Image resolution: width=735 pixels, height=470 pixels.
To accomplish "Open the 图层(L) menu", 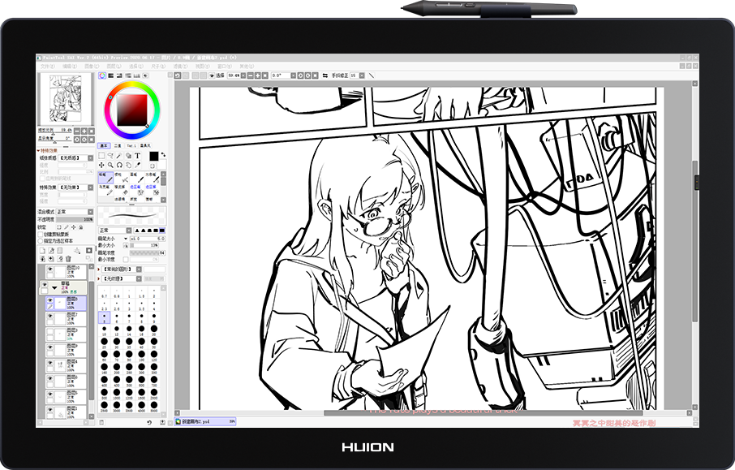I will click(113, 66).
